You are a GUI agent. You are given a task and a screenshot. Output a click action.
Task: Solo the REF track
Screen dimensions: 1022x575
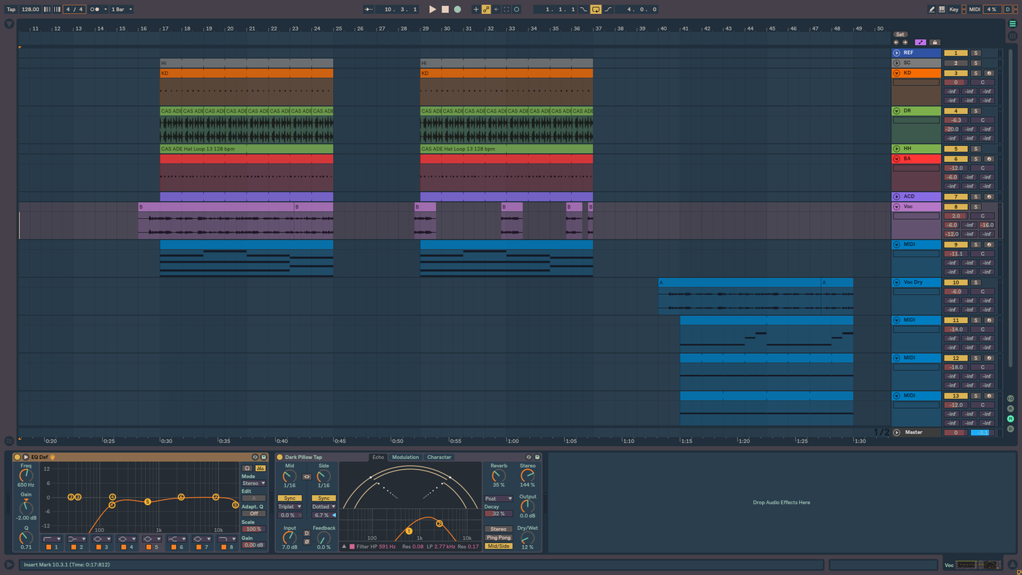pyautogui.click(x=975, y=53)
